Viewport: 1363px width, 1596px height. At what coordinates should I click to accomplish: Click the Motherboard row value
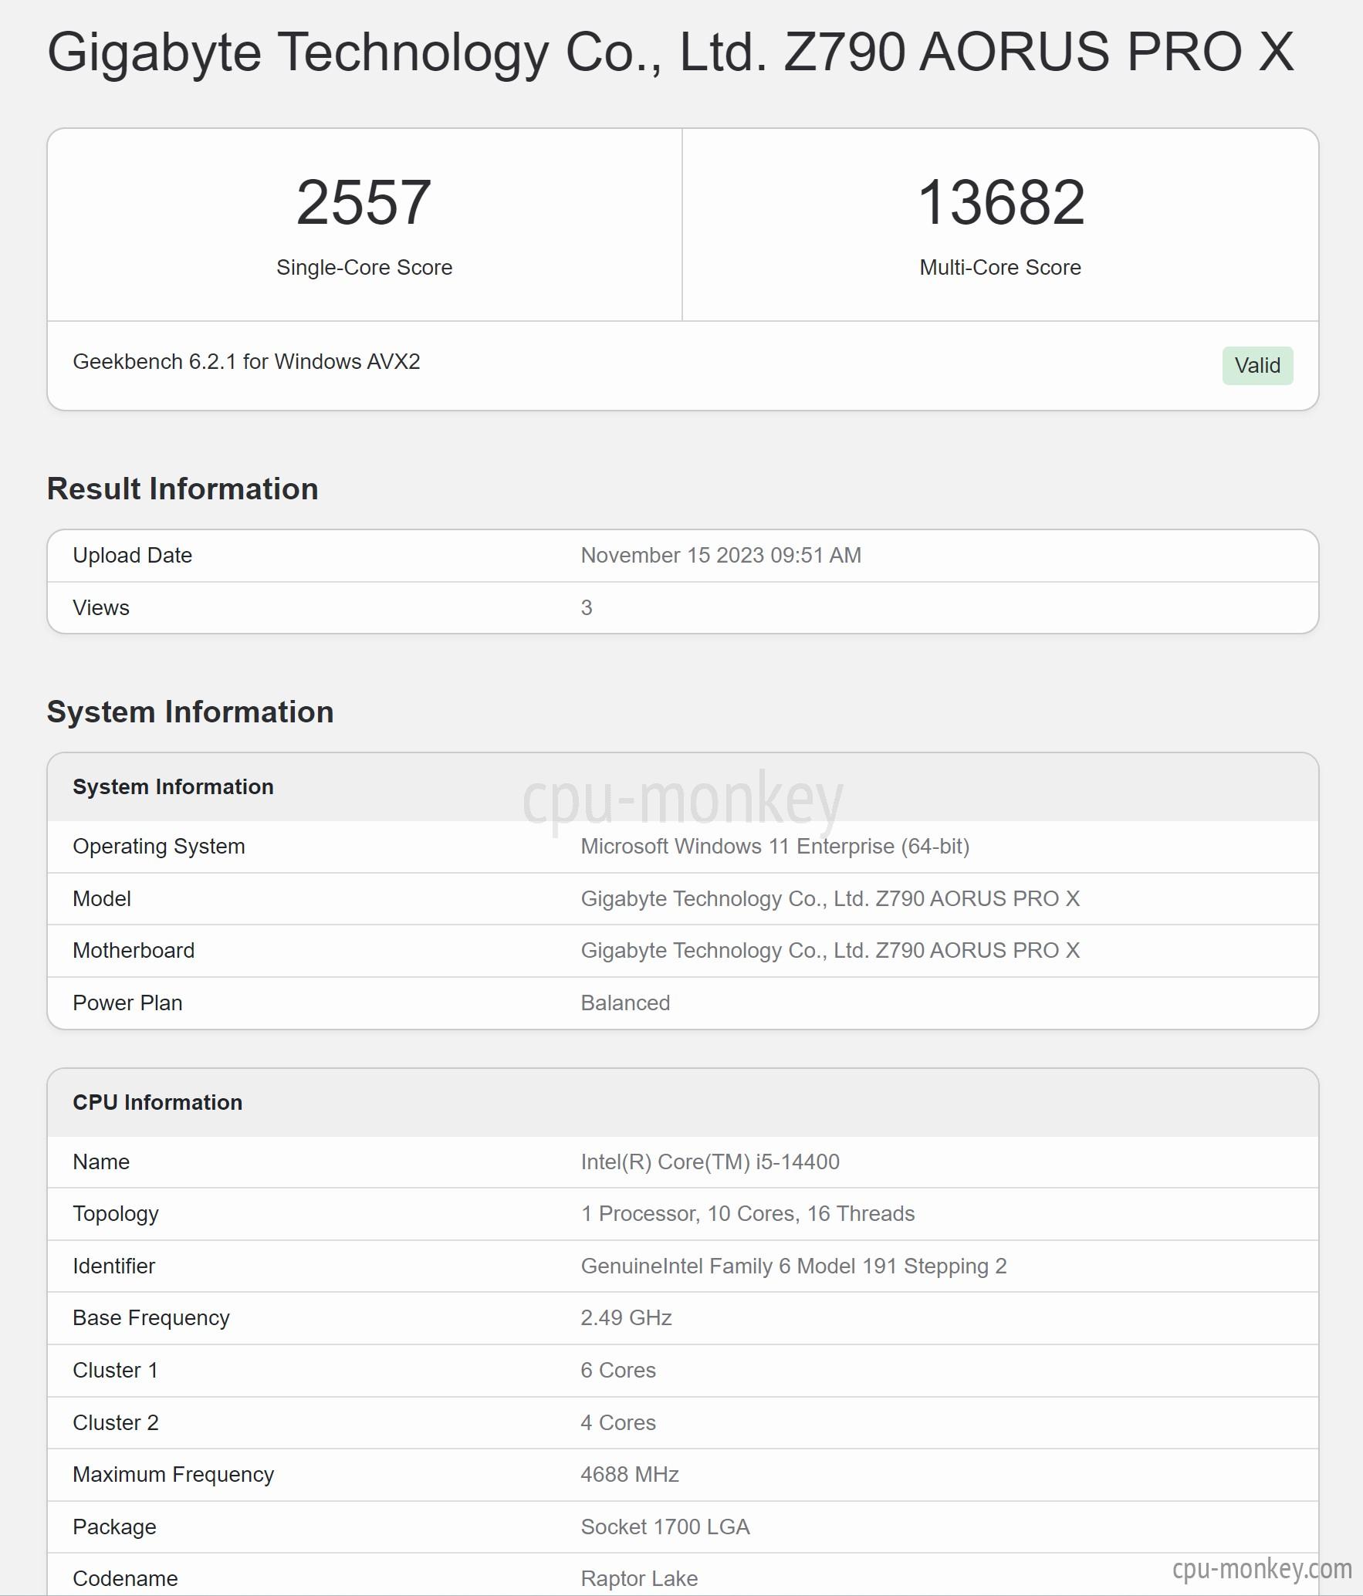tap(830, 950)
